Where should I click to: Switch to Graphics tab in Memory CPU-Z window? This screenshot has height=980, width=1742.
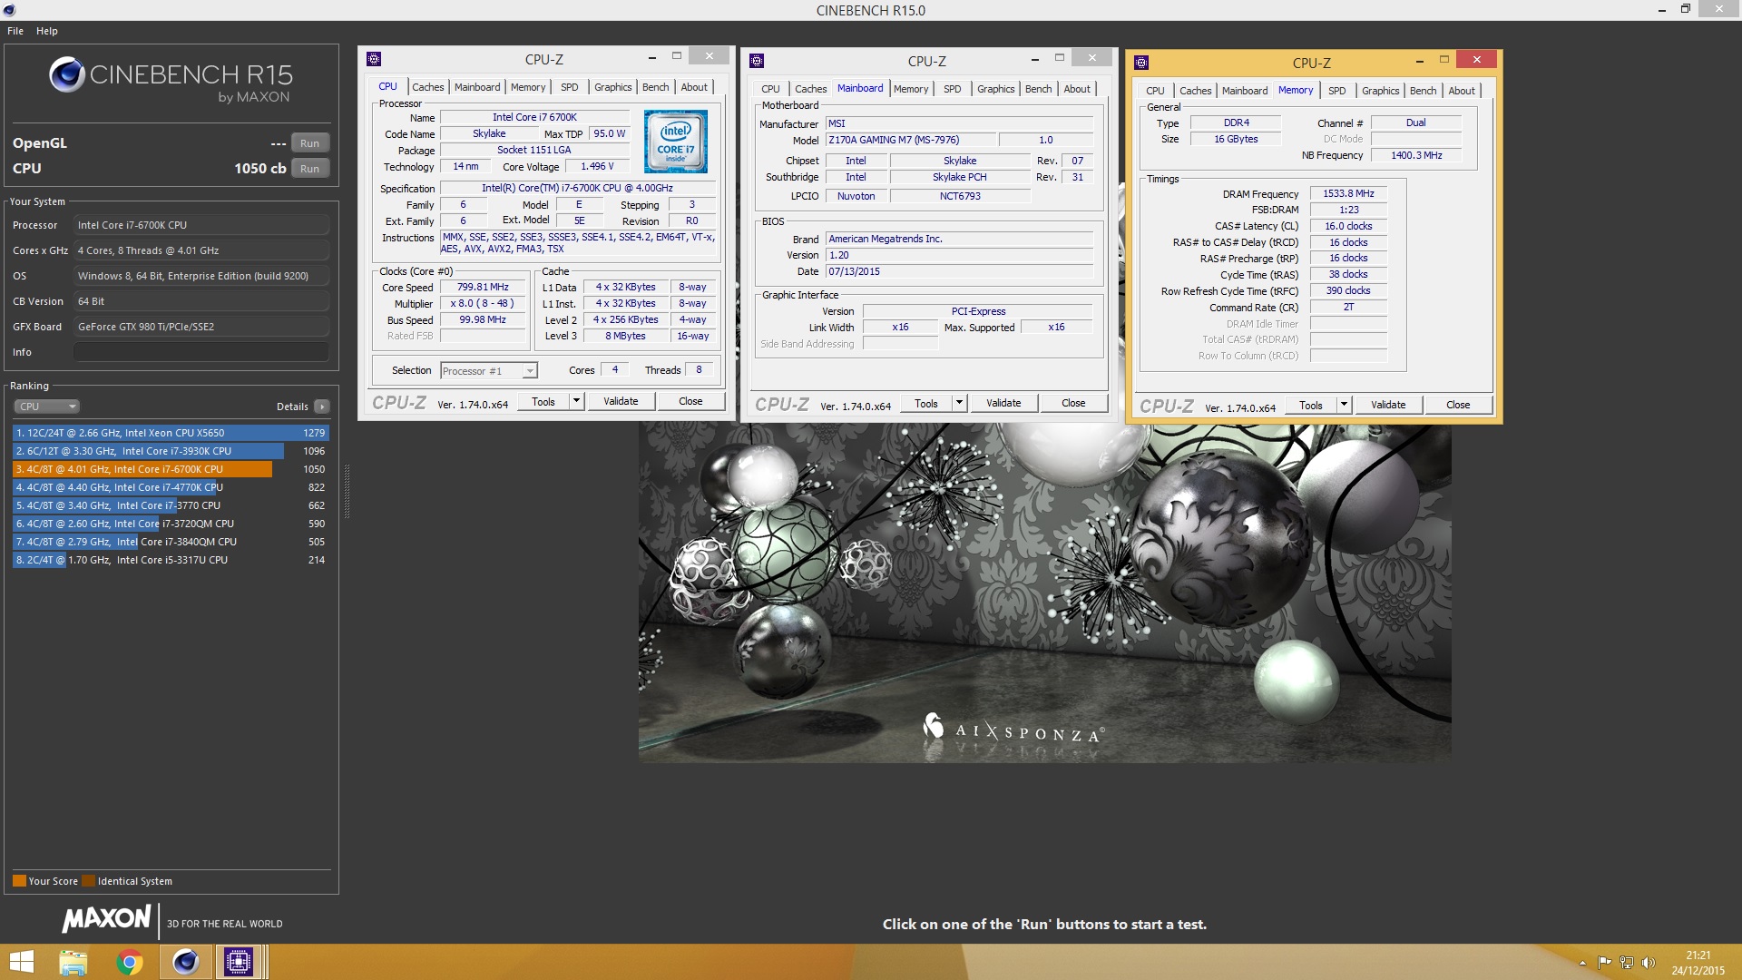[1380, 91]
